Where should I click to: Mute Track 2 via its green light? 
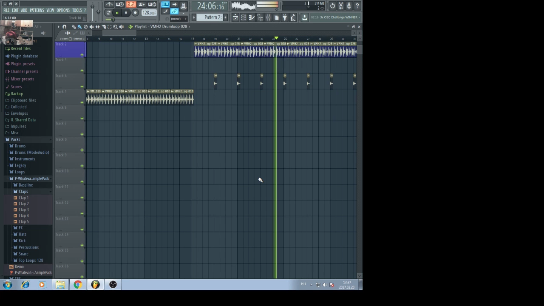82,55
